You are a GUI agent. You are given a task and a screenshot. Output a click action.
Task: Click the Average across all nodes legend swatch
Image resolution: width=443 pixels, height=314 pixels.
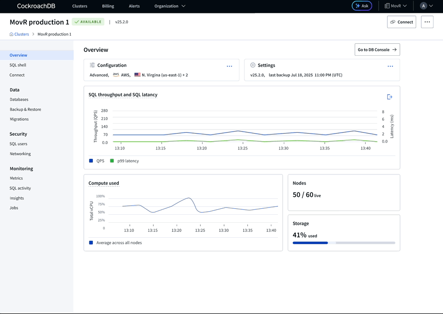point(91,243)
